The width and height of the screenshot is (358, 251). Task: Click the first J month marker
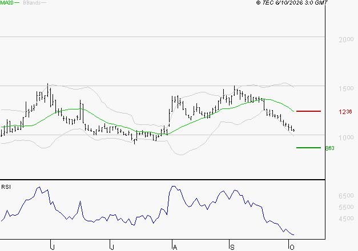click(x=53, y=247)
